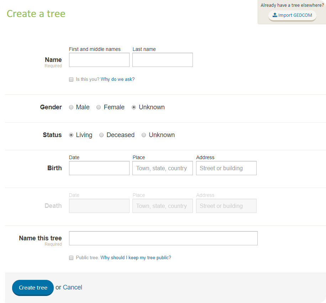Click the Birth Place field
326x303 pixels.
(x=162, y=168)
